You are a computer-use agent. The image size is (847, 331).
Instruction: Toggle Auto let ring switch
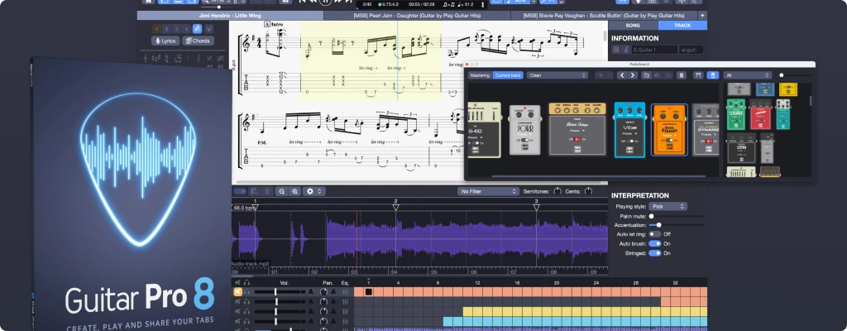point(655,234)
